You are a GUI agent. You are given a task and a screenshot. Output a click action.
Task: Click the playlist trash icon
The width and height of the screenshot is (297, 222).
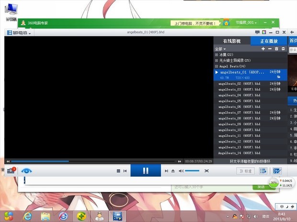pos(276,49)
